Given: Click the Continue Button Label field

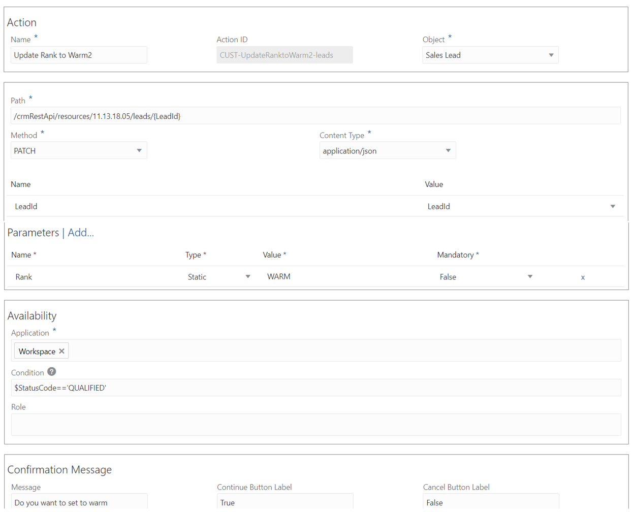Looking at the screenshot, I should point(285,502).
